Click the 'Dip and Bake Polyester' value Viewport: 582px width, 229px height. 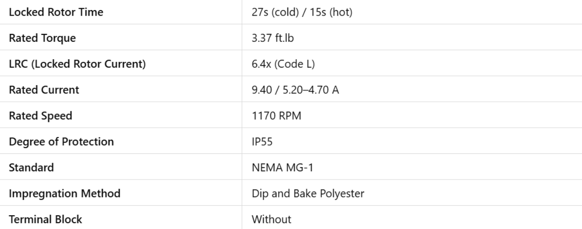[x=308, y=194]
